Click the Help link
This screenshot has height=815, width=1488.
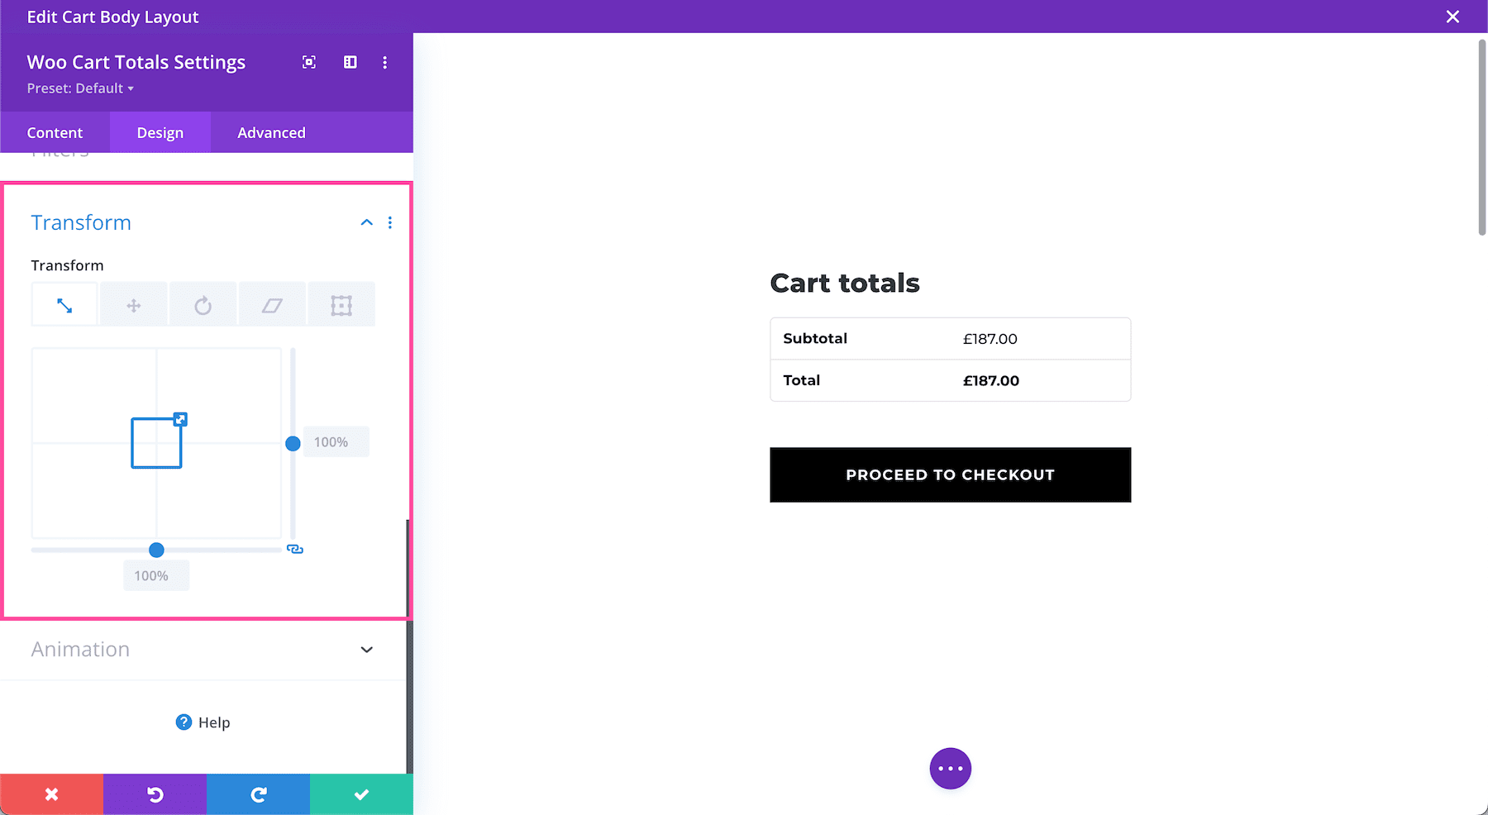(x=203, y=722)
